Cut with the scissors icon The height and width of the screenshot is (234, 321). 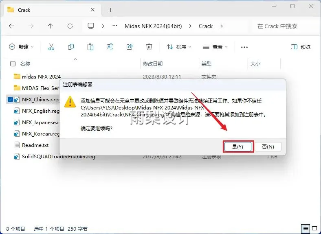click(51, 47)
